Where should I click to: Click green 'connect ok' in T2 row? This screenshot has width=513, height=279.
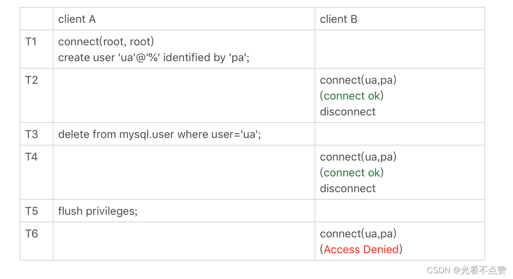tap(352, 96)
